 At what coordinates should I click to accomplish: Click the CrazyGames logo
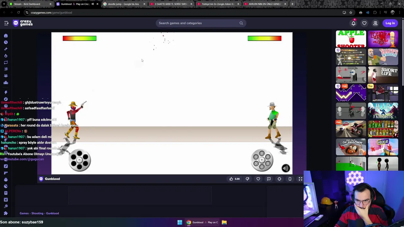coord(23,23)
